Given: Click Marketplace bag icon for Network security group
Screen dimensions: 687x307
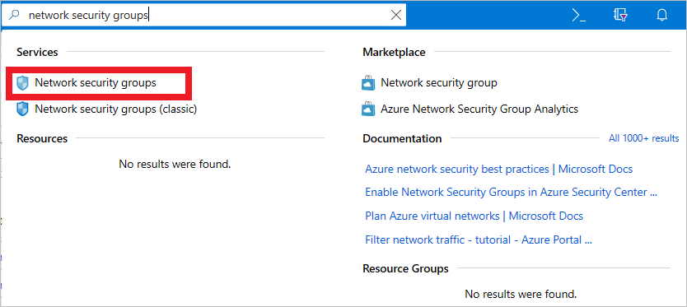Looking at the screenshot, I should click(368, 83).
